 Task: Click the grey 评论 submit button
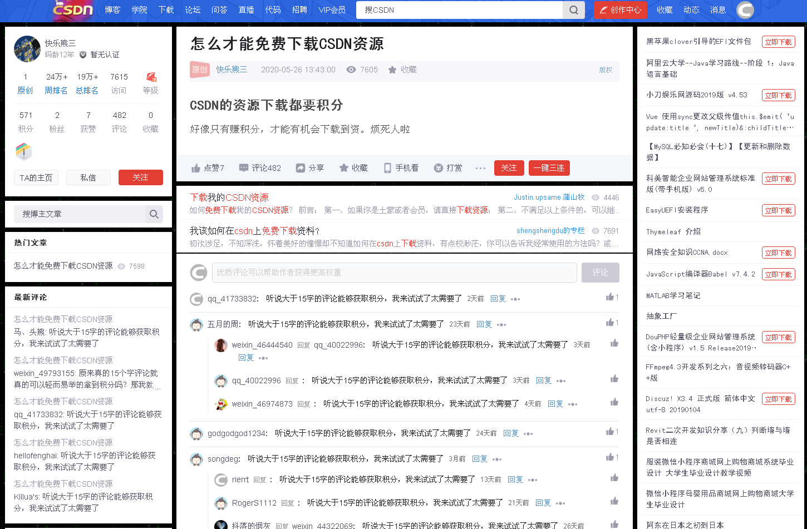point(600,273)
